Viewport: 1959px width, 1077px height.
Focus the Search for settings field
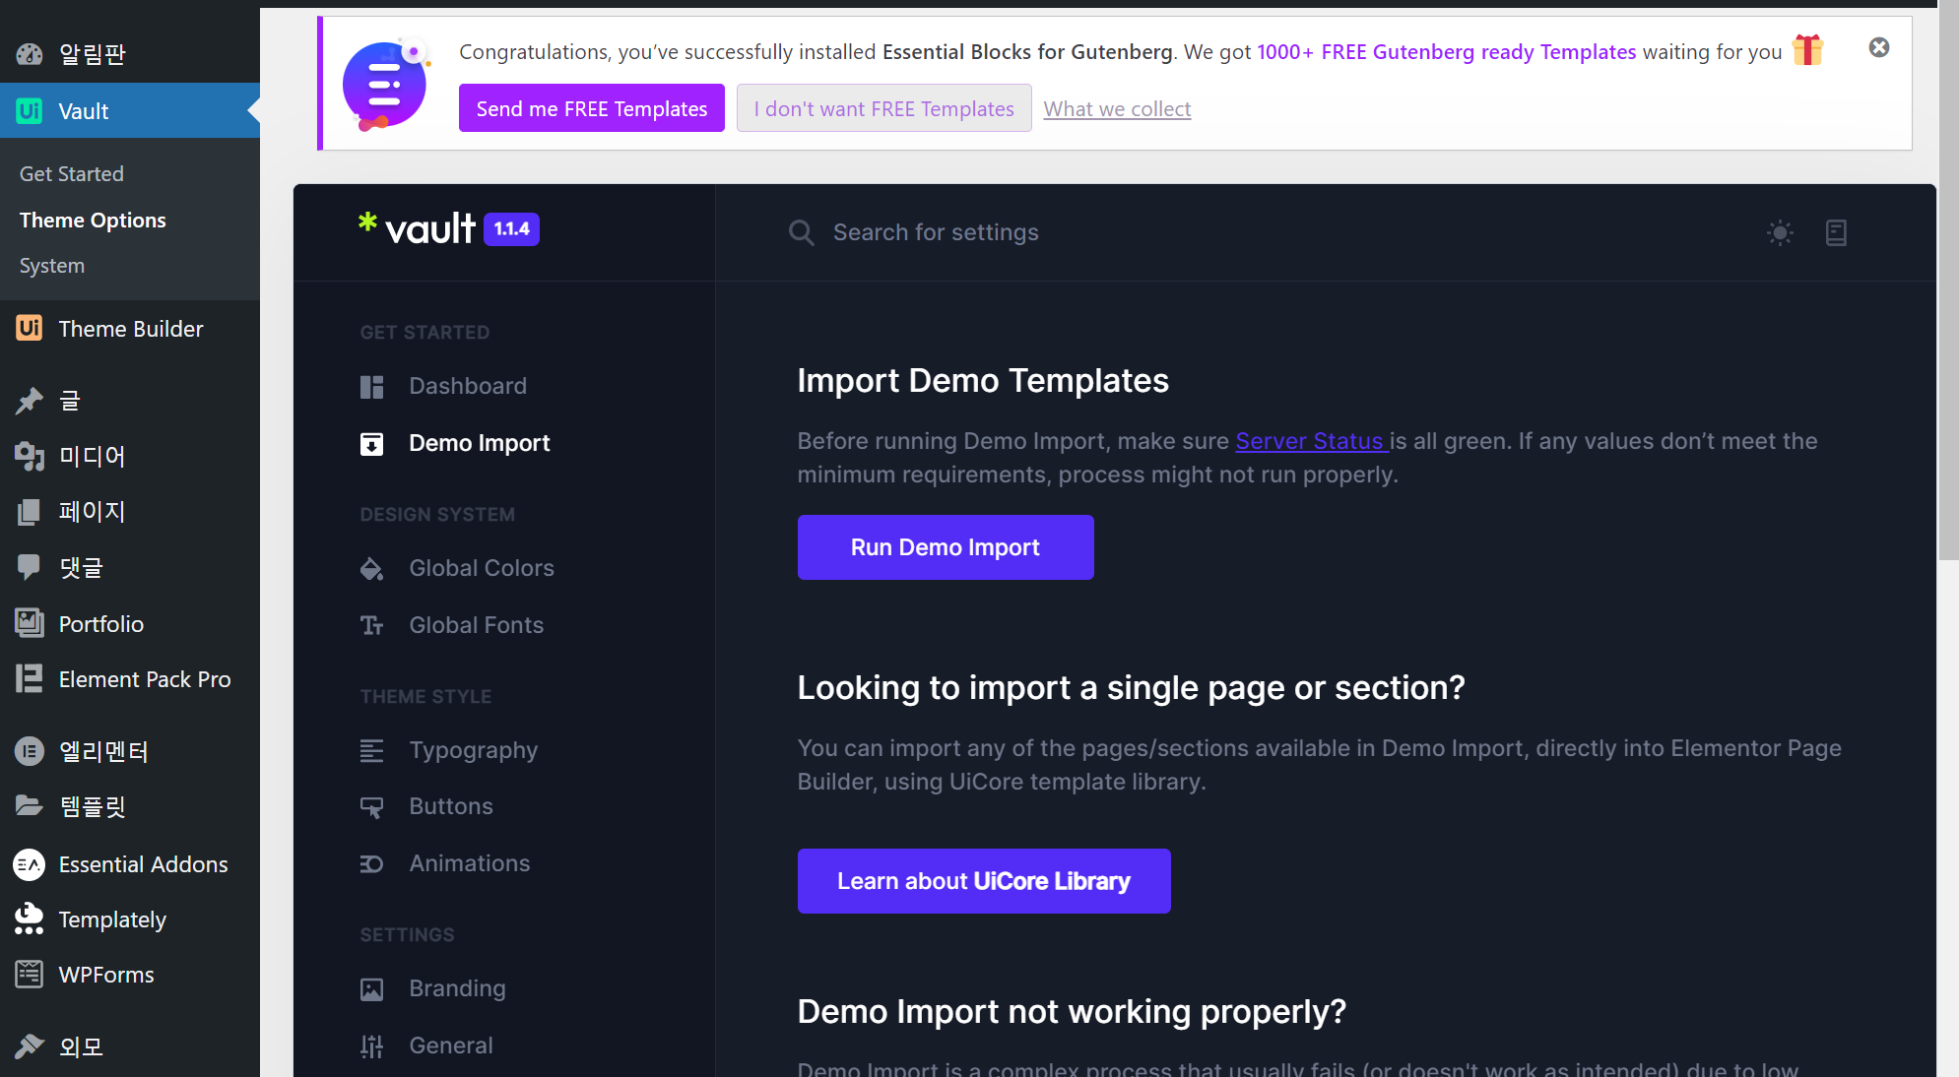(936, 233)
